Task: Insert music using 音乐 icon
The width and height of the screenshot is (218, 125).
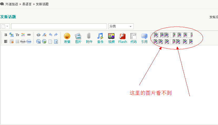Action: [100, 38]
